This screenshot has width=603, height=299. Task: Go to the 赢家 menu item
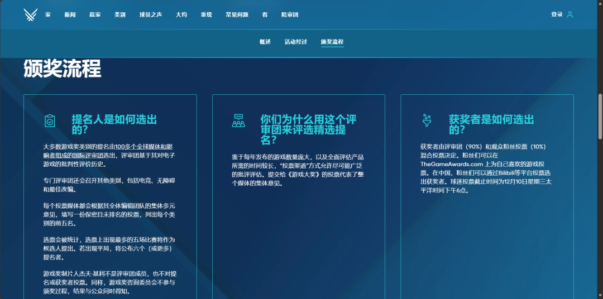pyautogui.click(x=95, y=15)
